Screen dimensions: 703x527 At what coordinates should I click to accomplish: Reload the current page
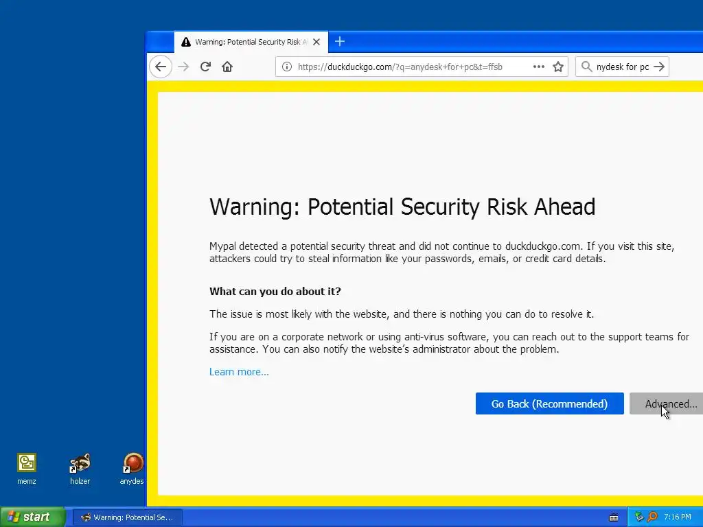click(x=205, y=67)
